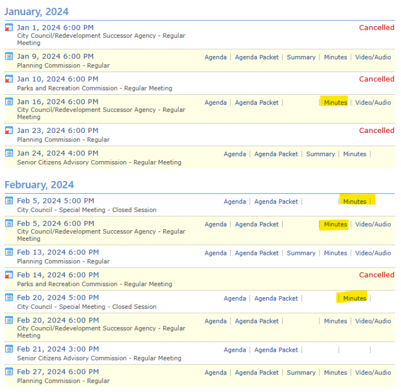
Task: Open Agenda for Feb 20 5:00 PM Closed Session
Action: [x=235, y=298]
